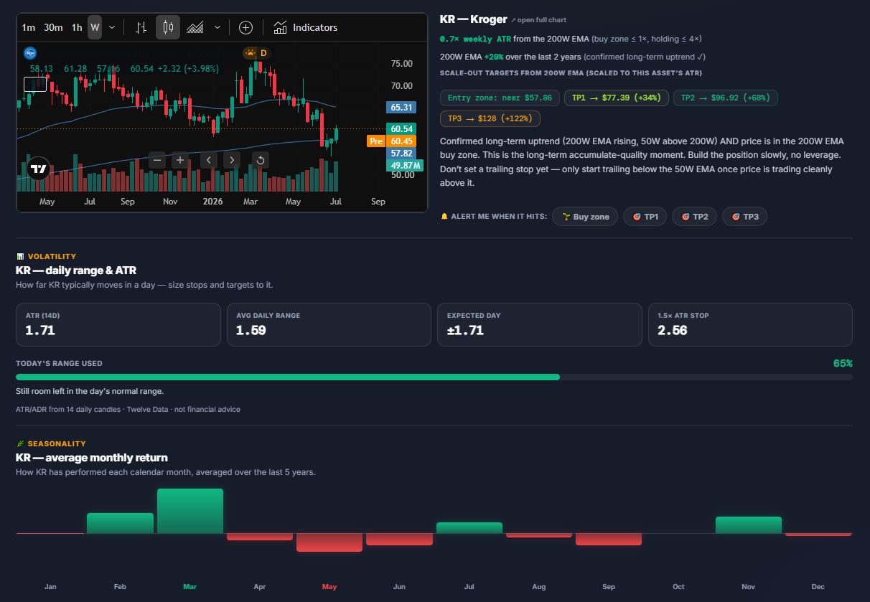Click the June seasonality bar
This screenshot has width=870, height=602.
pos(399,540)
